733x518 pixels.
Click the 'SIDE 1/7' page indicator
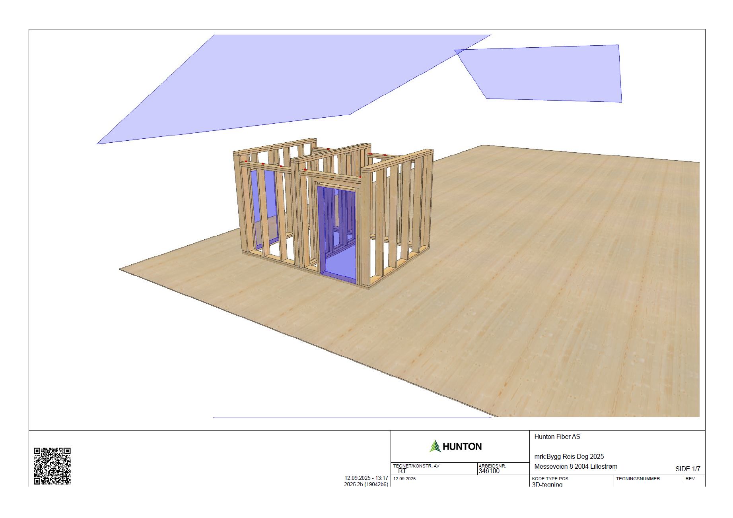(687, 469)
